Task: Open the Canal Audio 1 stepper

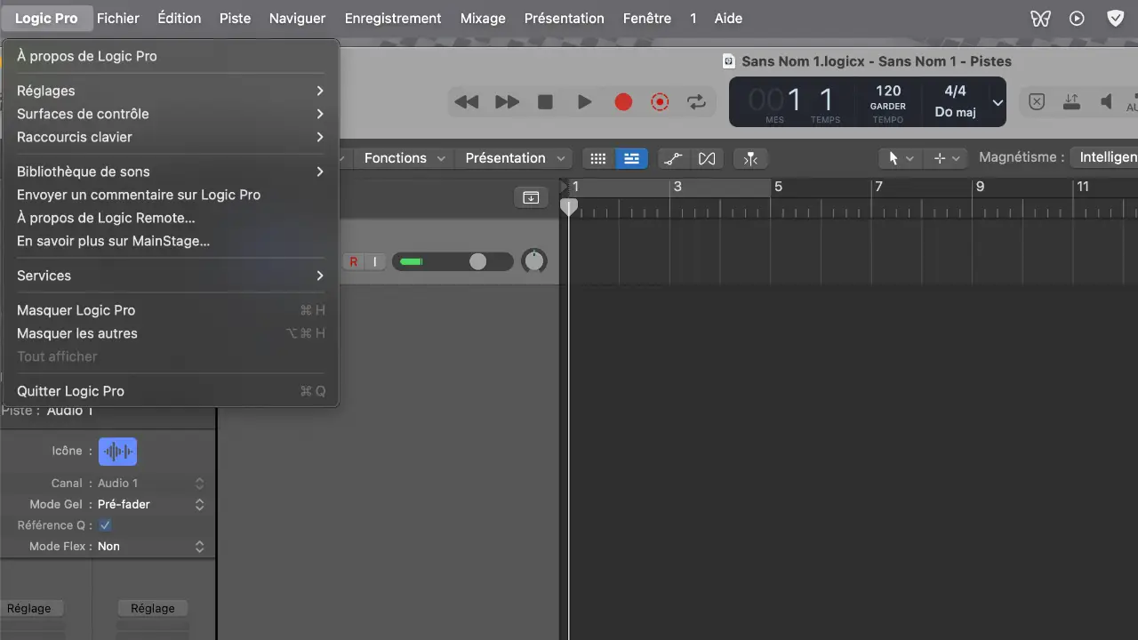Action: 199,483
